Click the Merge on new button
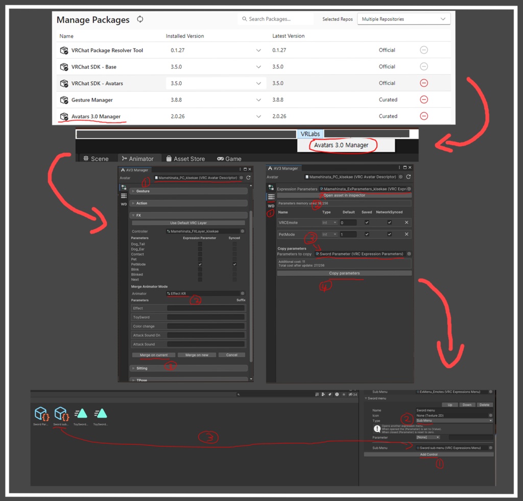Viewport: 523px width, 501px height. (197, 355)
